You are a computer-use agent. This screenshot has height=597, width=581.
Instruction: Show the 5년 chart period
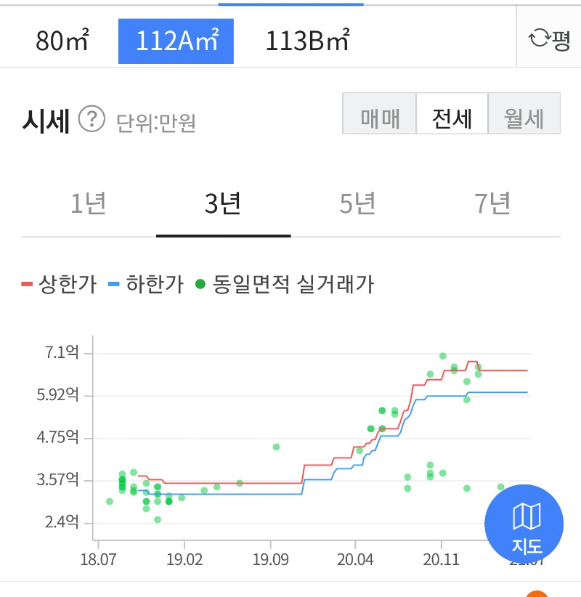[x=358, y=205]
